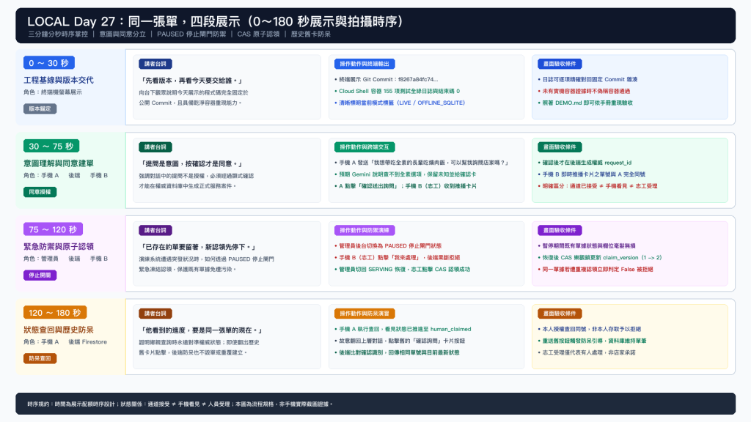Click the line starting '預期 Gemini 說明'

[x=405, y=174]
